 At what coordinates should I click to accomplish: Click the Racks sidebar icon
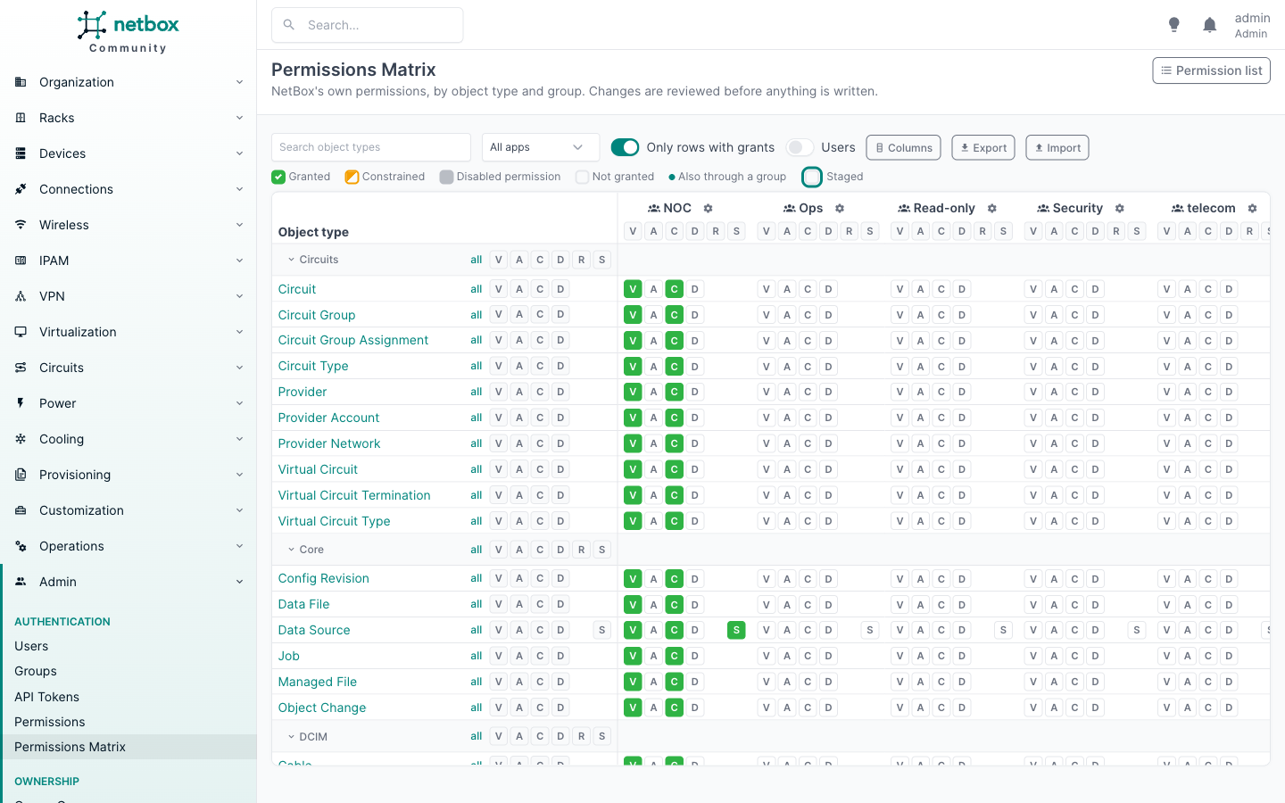[x=21, y=118]
